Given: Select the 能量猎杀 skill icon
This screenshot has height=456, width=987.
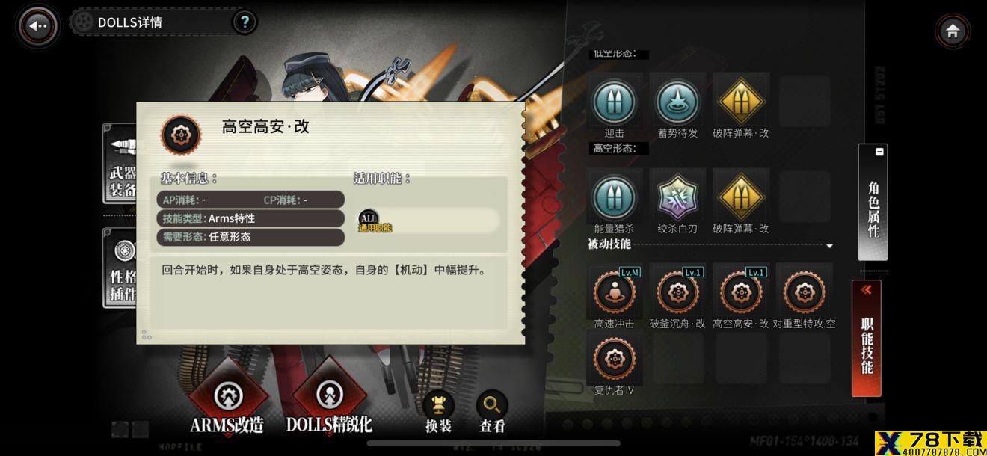Looking at the screenshot, I should coord(614,197).
